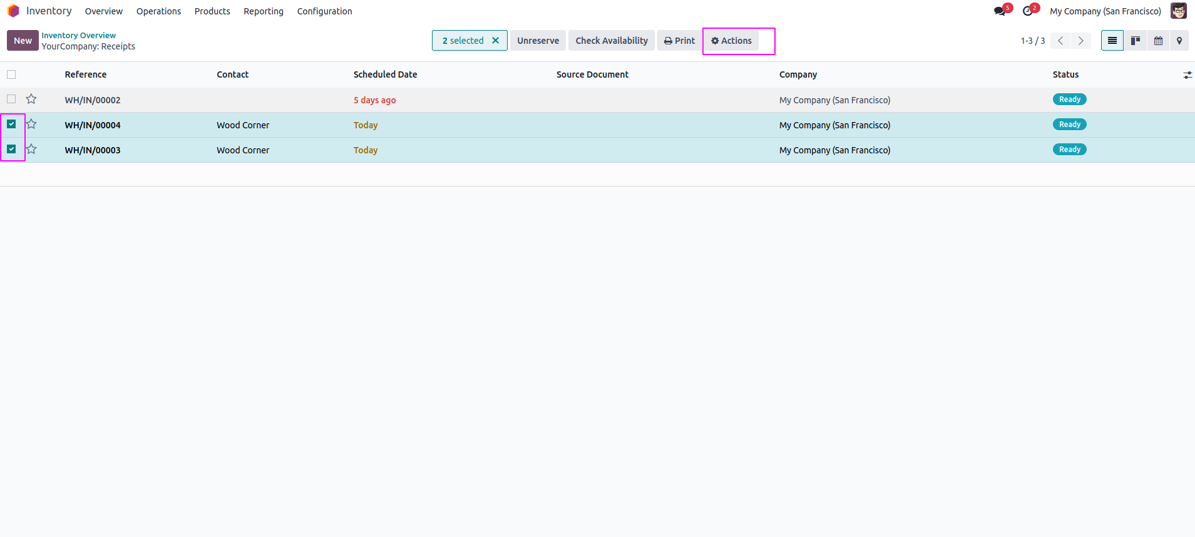Image resolution: width=1195 pixels, height=537 pixels.
Task: Click Today date in WH/IN/00004 row
Action: [366, 125]
